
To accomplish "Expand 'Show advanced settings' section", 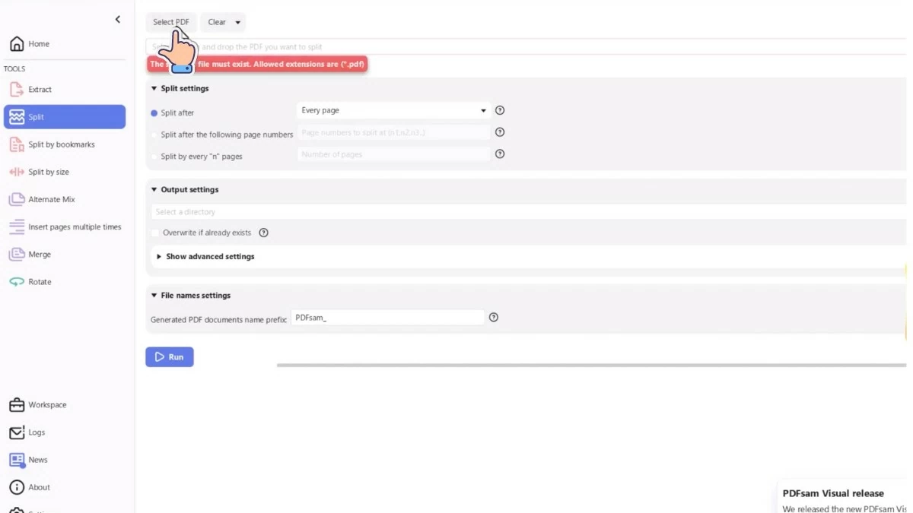I will 205,257.
